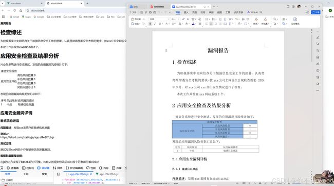This screenshot has height=186, width=334.
Task: Click the official document mode button
Action: click(295, 21)
